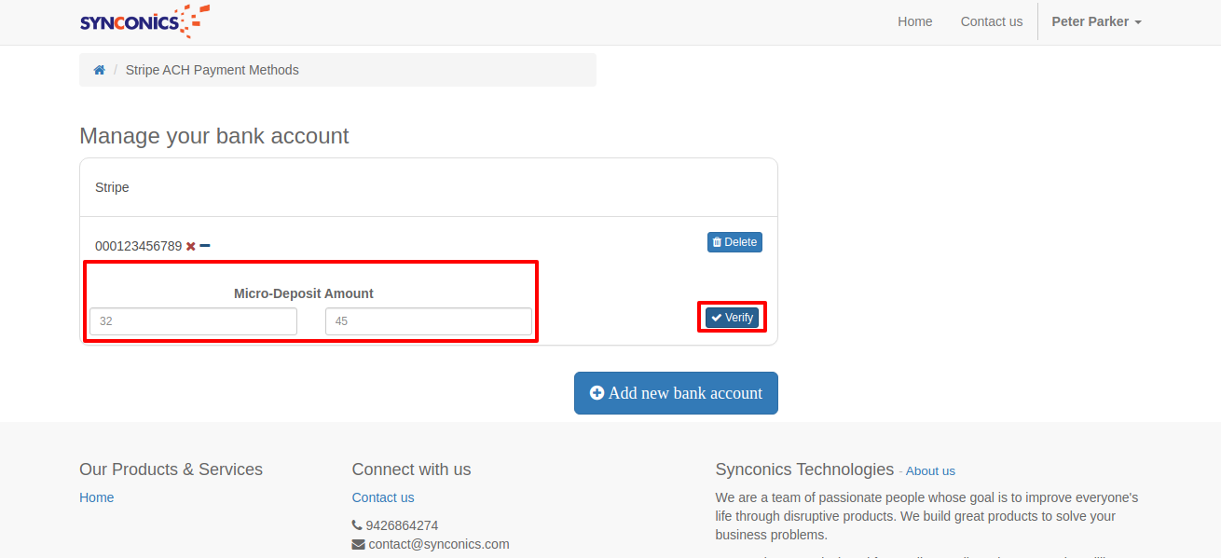Screen dimensions: 1221x558
Task: Open the About us link
Action: click(x=930, y=471)
